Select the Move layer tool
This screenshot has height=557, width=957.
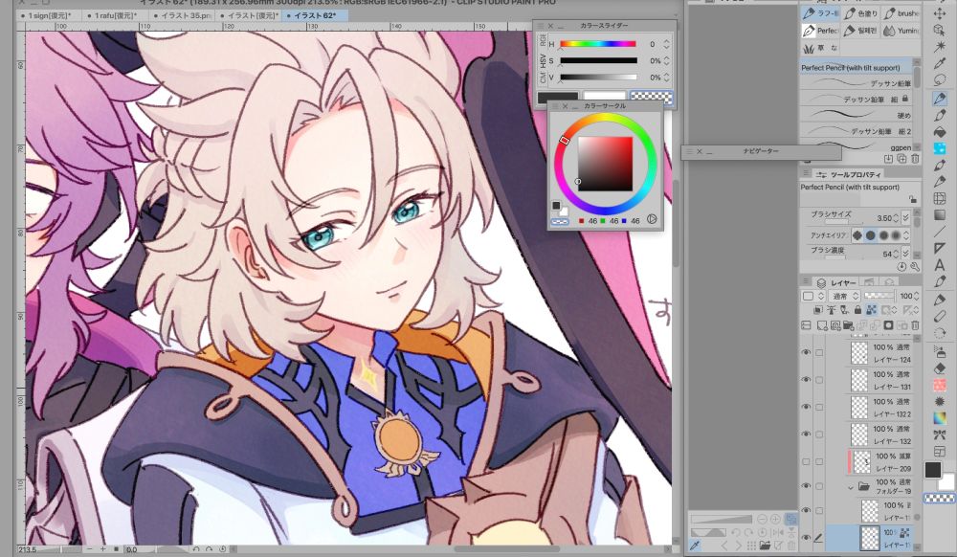[x=940, y=12]
